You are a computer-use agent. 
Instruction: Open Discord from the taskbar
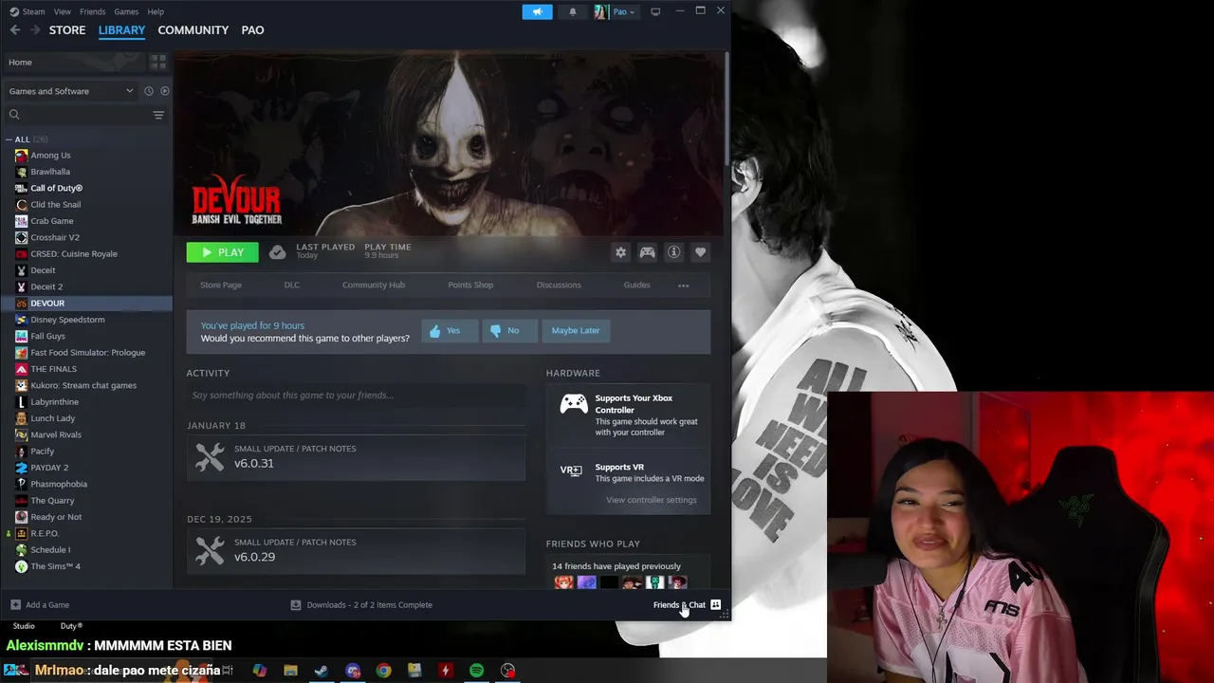353,671
